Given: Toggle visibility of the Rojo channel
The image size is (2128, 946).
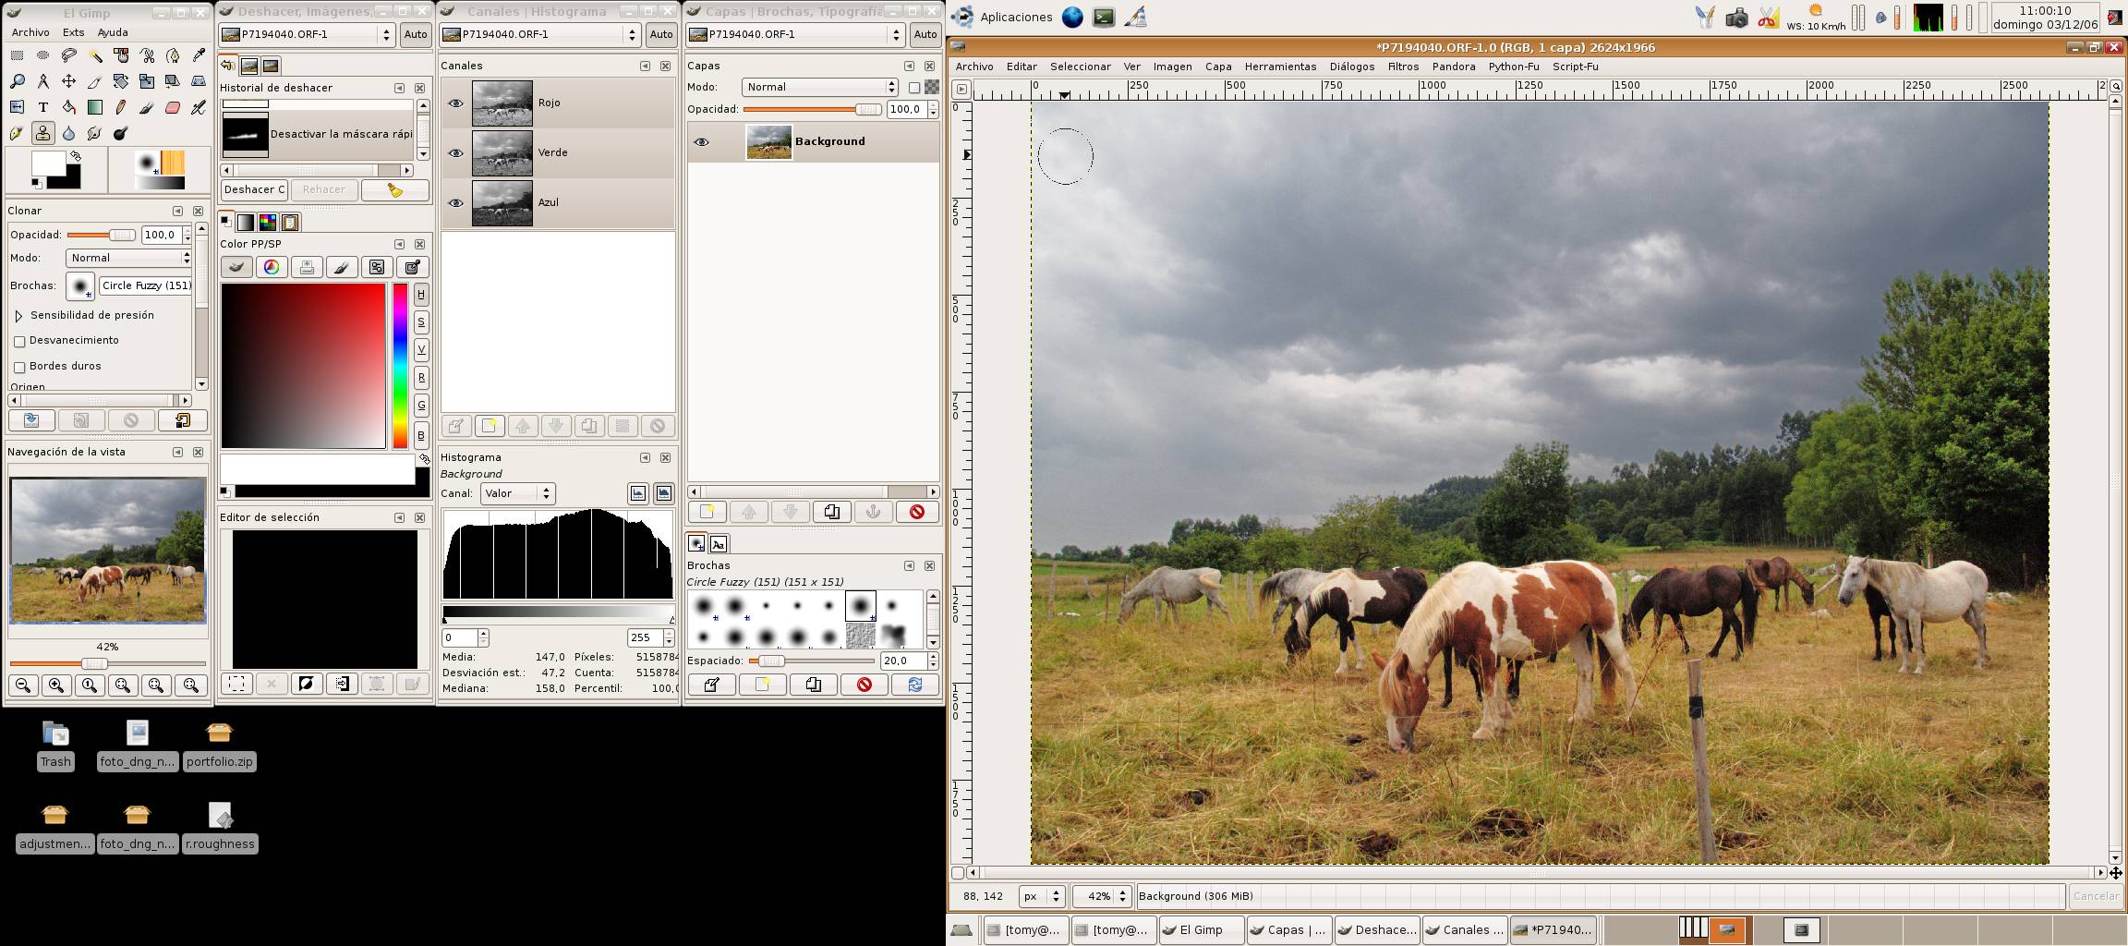Looking at the screenshot, I should 456,103.
